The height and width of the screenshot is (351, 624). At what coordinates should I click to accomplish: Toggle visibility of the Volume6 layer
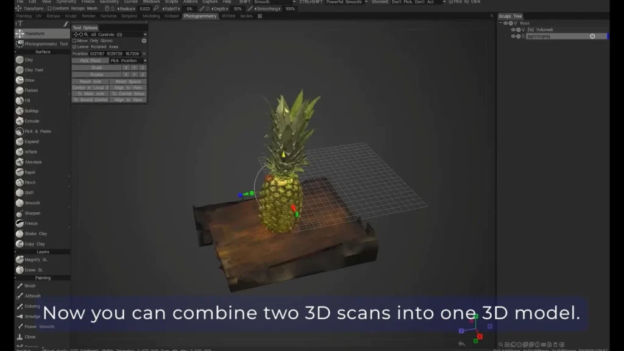click(513, 30)
